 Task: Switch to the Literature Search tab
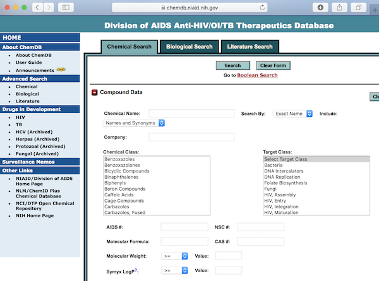pyautogui.click(x=250, y=47)
